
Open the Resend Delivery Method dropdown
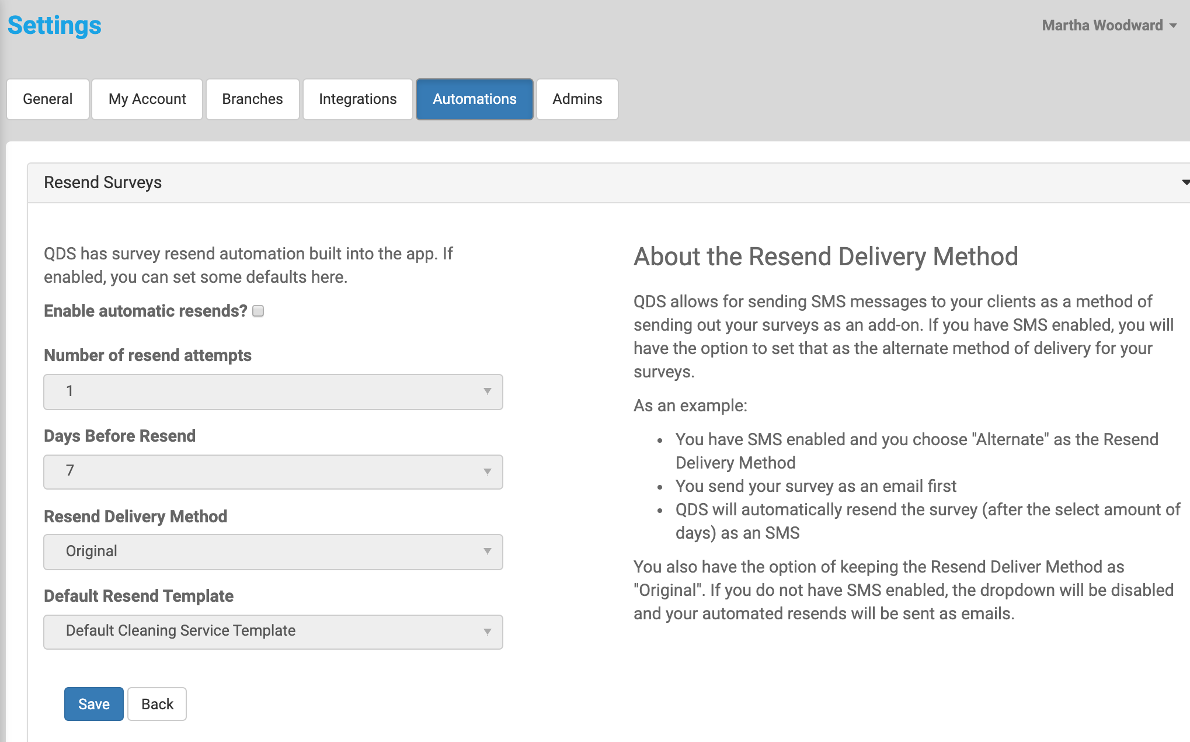273,552
